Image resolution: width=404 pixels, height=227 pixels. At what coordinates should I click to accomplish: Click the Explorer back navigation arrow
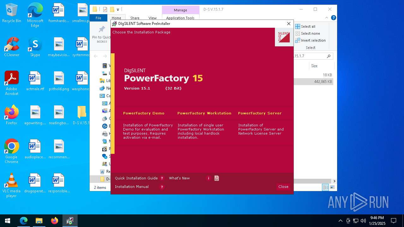pyautogui.click(x=96, y=56)
